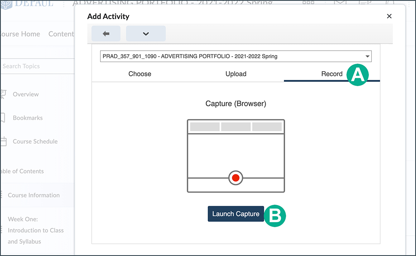The image size is (416, 256).
Task: Click the DePaul logo in the header
Action: point(26,4)
